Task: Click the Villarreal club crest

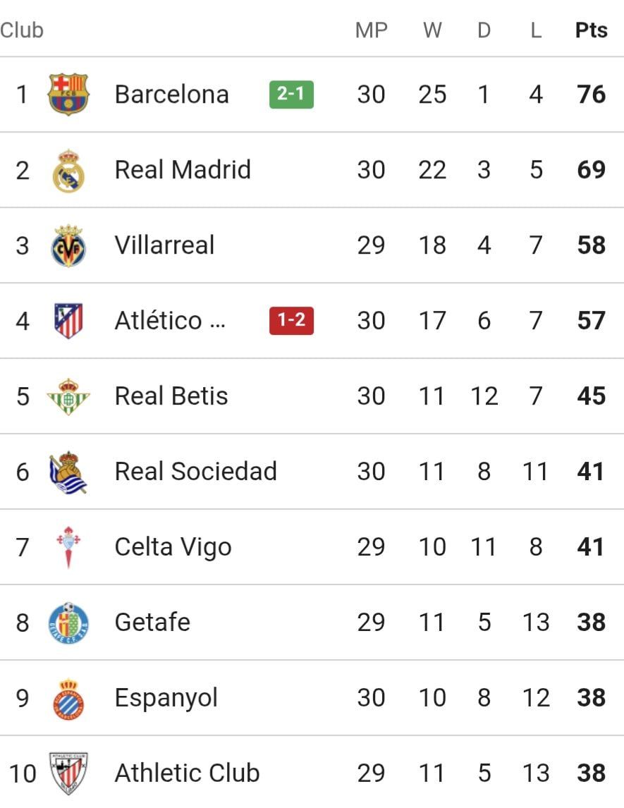Action: 68,245
